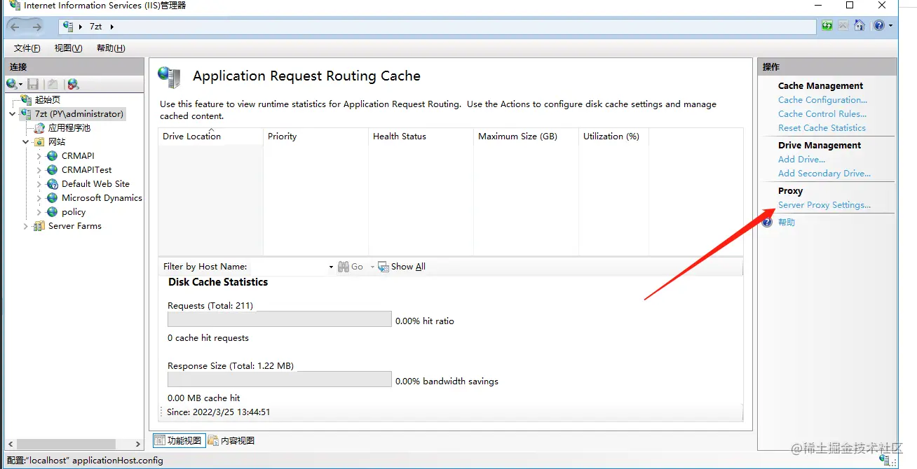
Task: Click Add Drive link
Action: pos(801,160)
